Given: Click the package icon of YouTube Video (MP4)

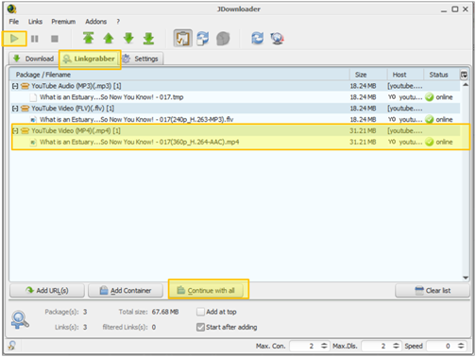Looking at the screenshot, I should coord(25,130).
